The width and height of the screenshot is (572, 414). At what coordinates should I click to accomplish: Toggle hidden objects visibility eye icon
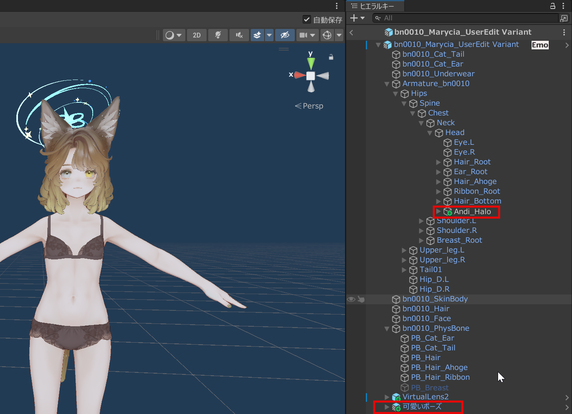285,35
